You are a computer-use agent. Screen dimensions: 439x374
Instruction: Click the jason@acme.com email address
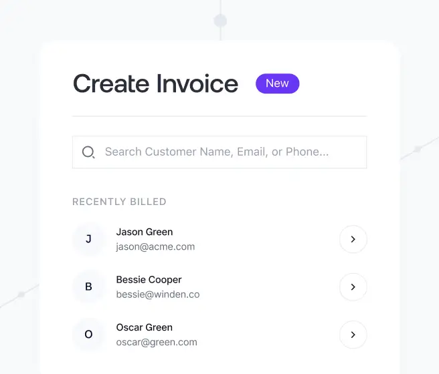[155, 246]
